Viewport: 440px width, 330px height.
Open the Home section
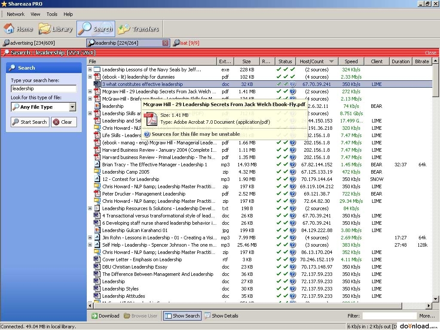[18, 29]
